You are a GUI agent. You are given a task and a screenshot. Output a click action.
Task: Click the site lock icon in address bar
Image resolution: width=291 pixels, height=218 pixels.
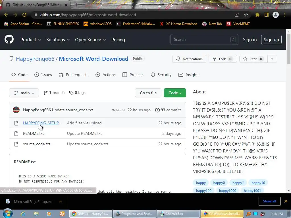[36, 15]
